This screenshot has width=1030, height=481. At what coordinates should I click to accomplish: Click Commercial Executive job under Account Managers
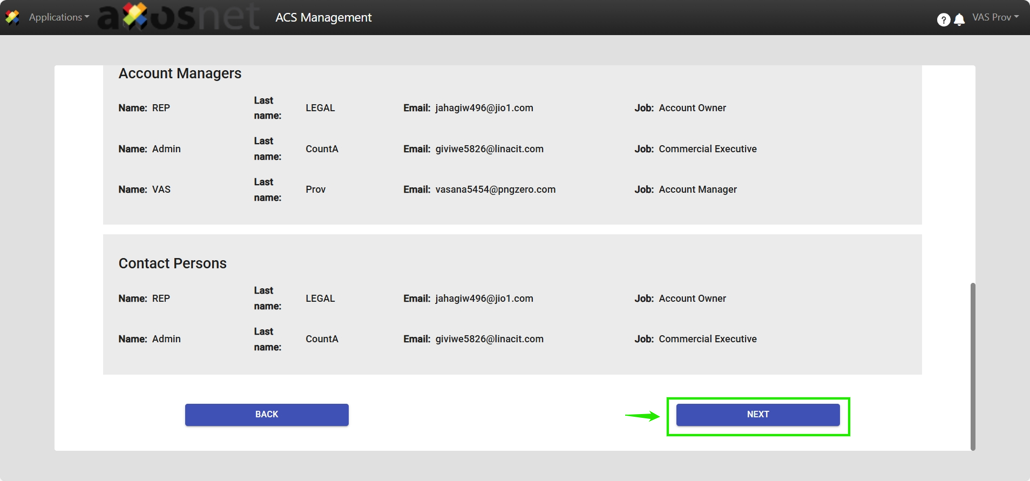coord(707,149)
